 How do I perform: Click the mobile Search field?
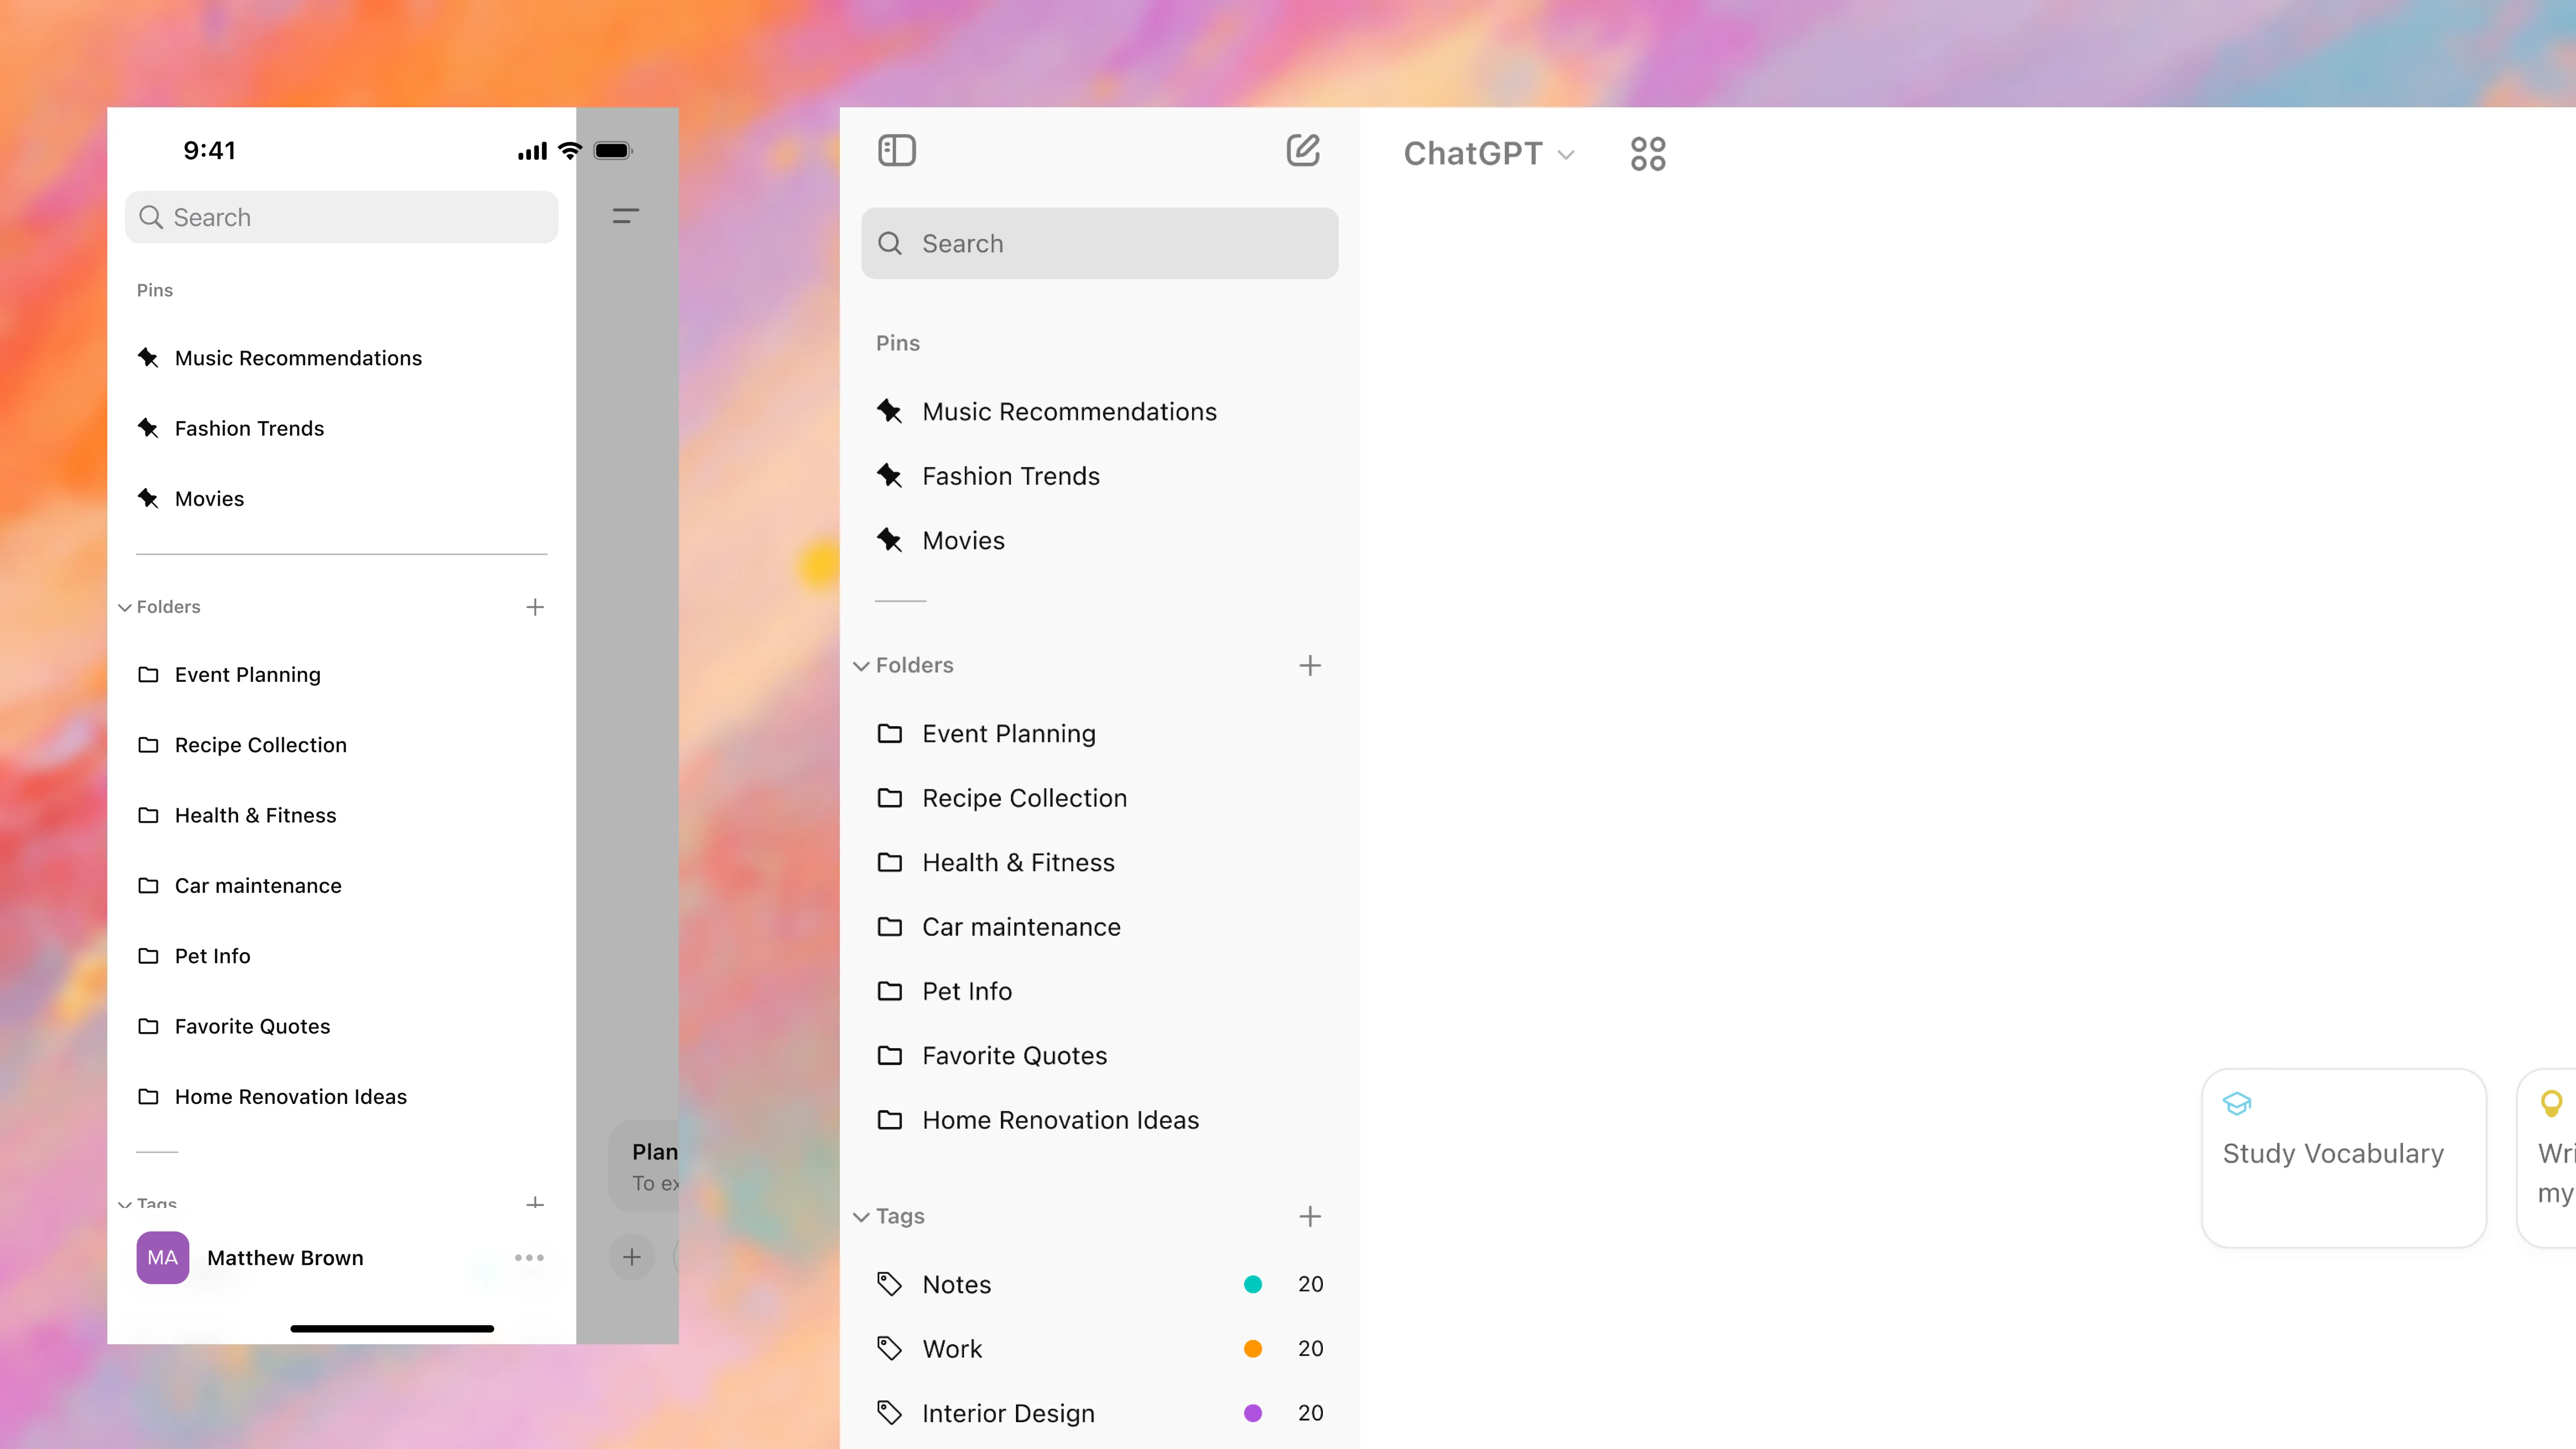pyautogui.click(x=341, y=217)
